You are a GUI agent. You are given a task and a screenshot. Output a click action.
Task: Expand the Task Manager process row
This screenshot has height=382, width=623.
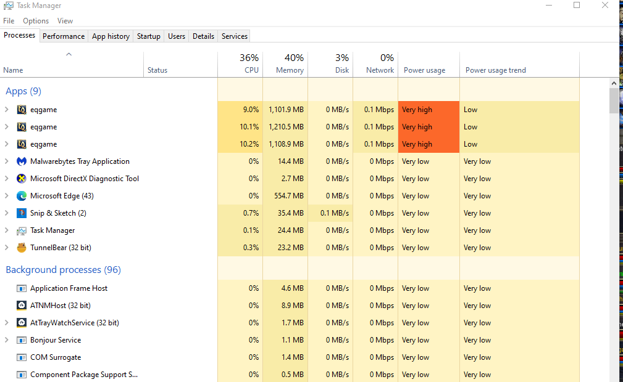6,230
